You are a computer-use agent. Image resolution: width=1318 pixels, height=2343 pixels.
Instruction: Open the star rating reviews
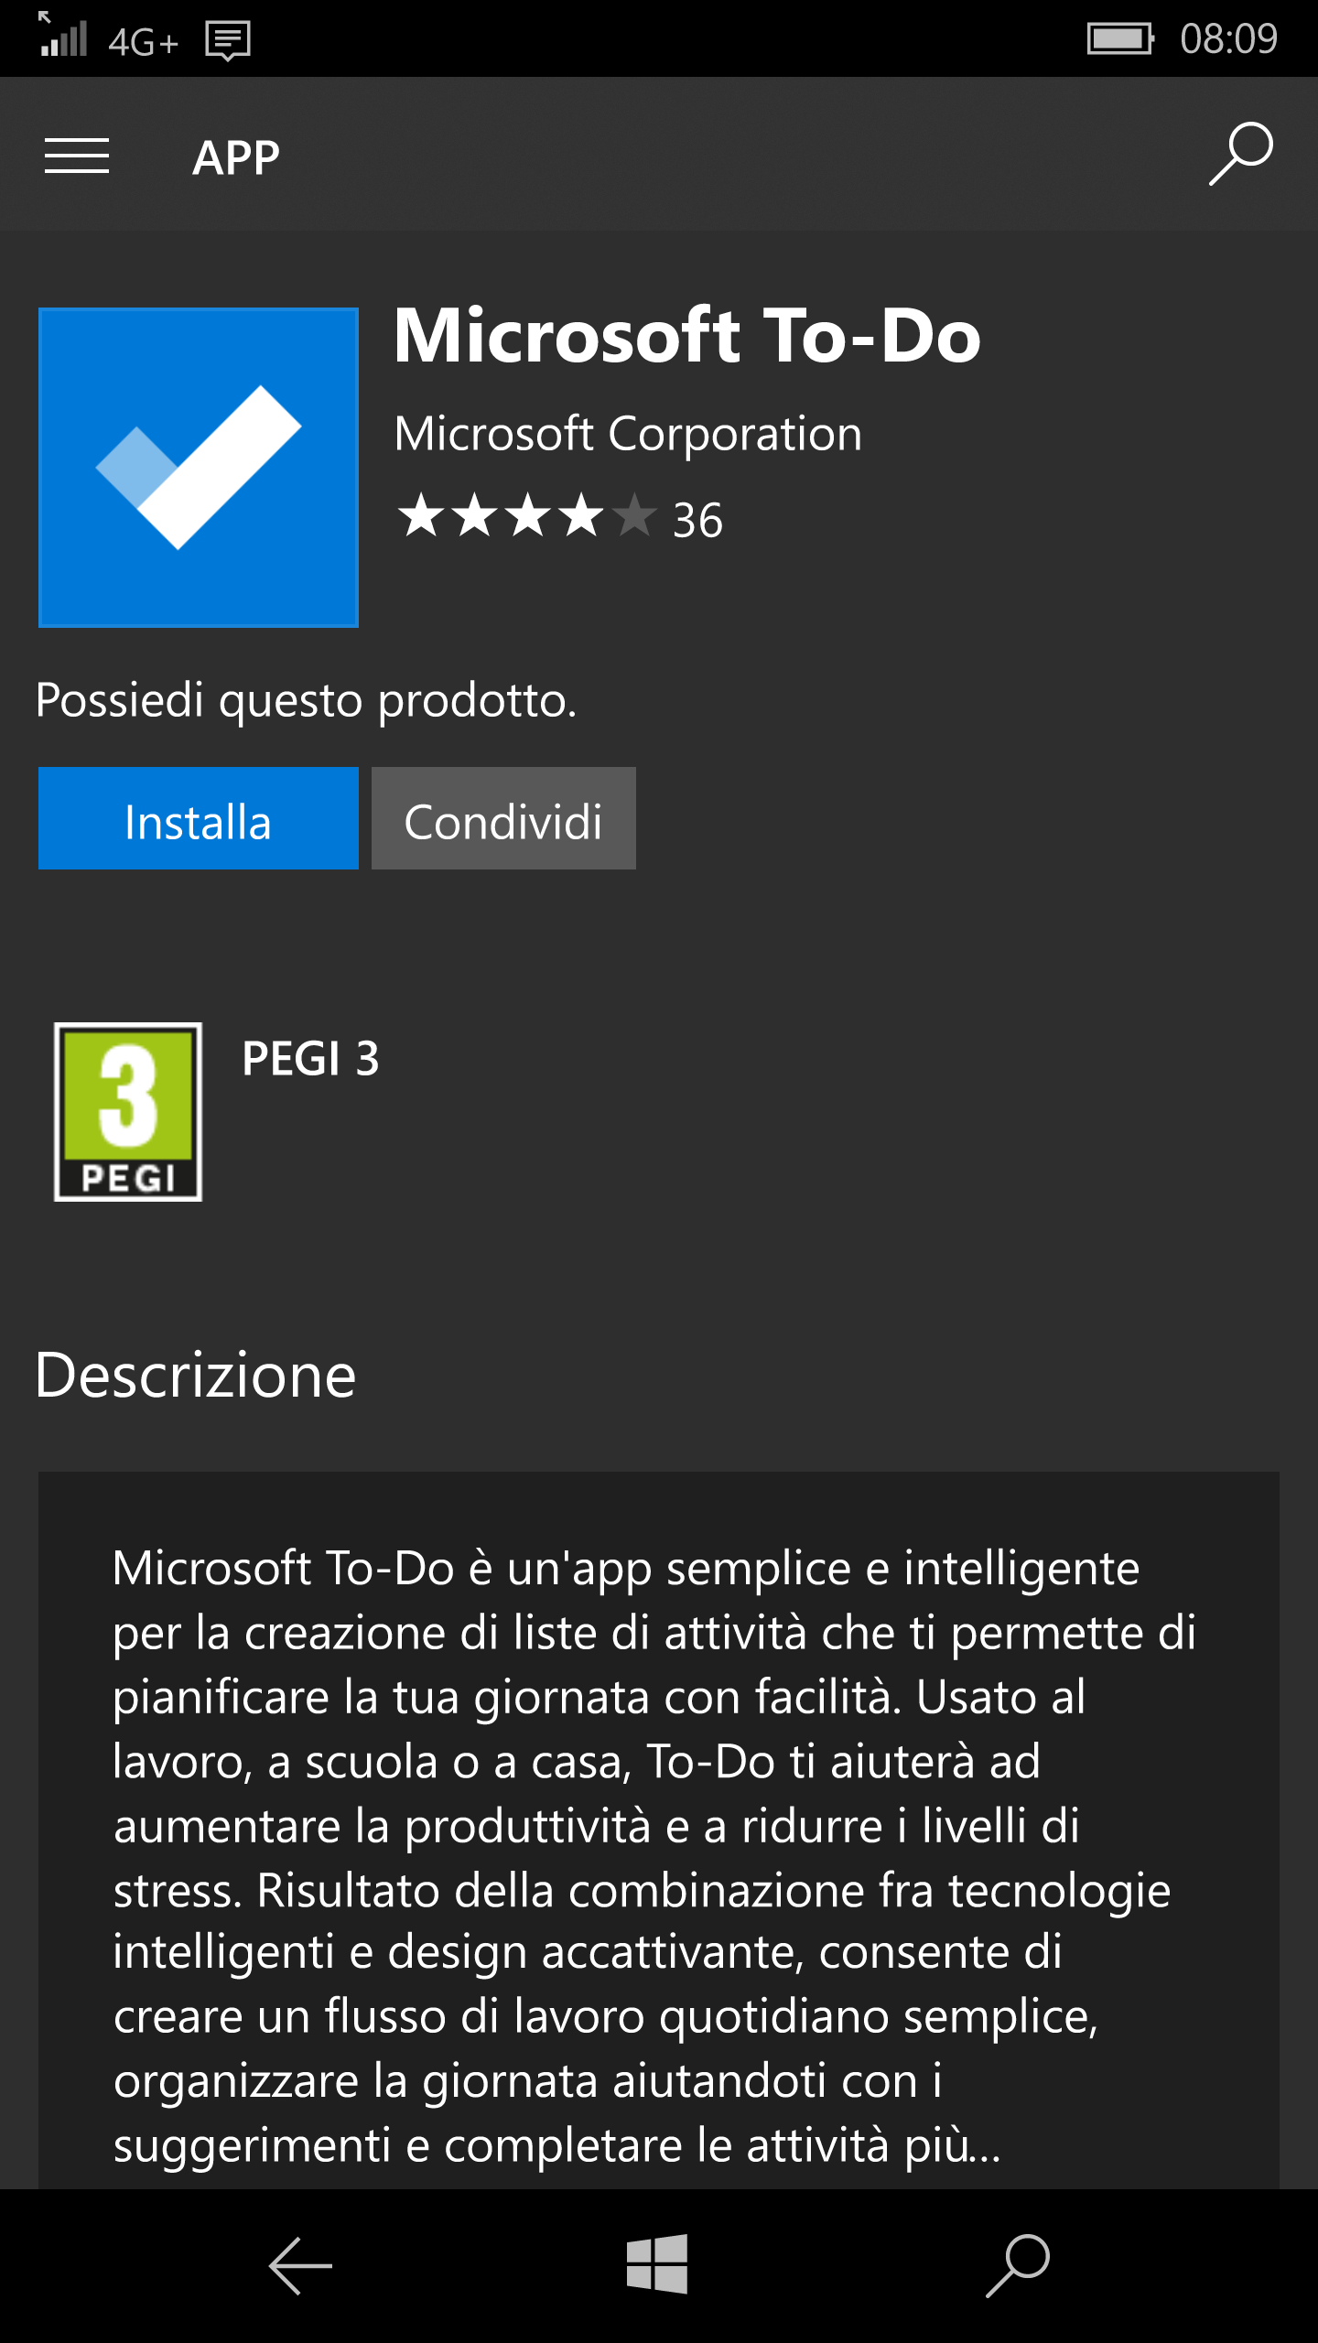coord(527,515)
